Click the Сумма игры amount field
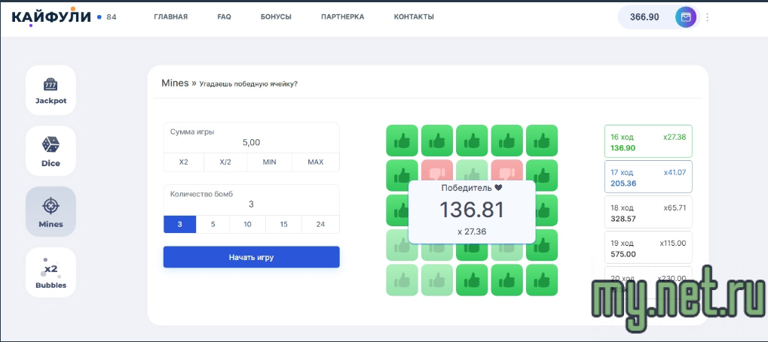 tap(251, 142)
